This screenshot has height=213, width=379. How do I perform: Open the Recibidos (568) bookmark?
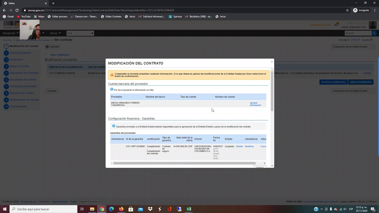click(198, 17)
